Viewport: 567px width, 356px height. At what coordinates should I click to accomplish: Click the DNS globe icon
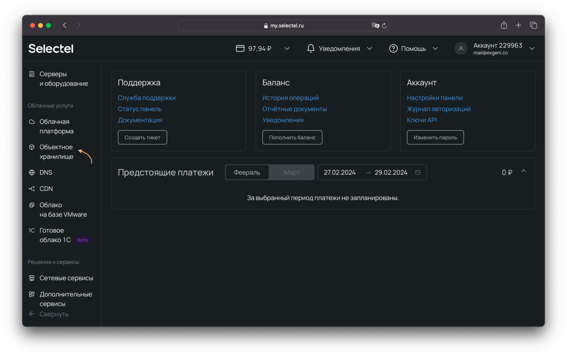tap(32, 172)
